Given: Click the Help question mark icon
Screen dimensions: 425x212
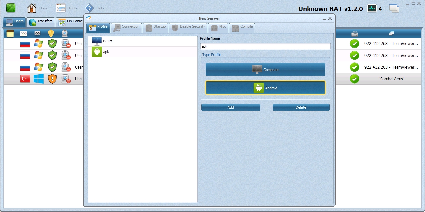Looking at the screenshot, I should (x=89, y=8).
